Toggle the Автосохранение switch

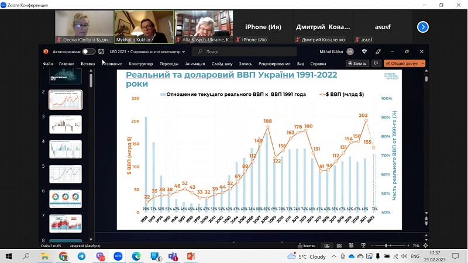coord(88,51)
